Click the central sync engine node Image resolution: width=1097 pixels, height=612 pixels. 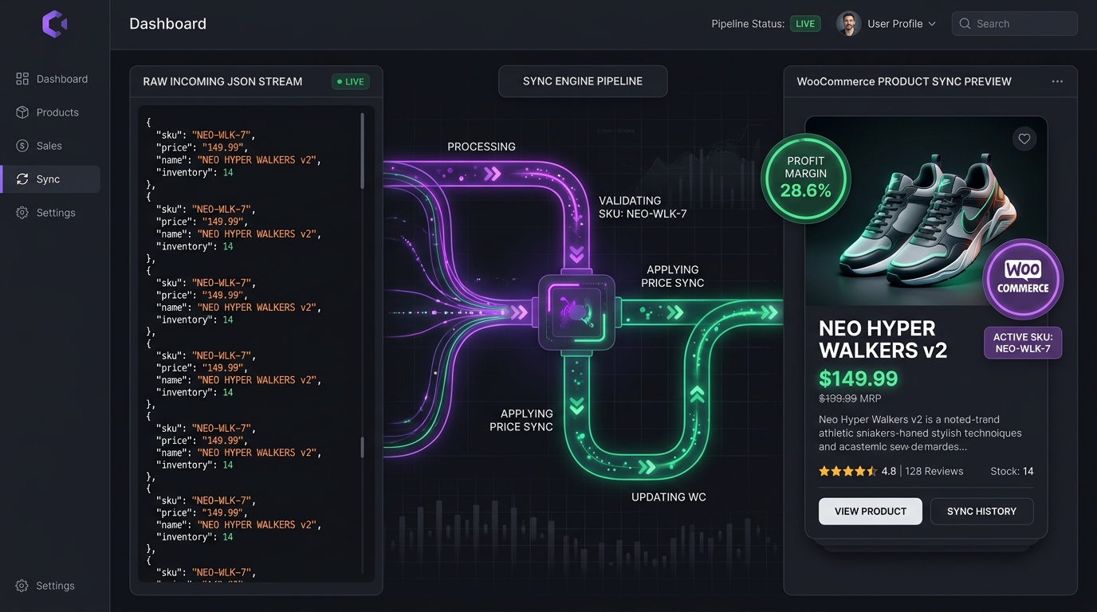(577, 312)
